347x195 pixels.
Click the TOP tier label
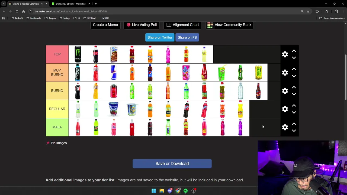click(x=57, y=54)
